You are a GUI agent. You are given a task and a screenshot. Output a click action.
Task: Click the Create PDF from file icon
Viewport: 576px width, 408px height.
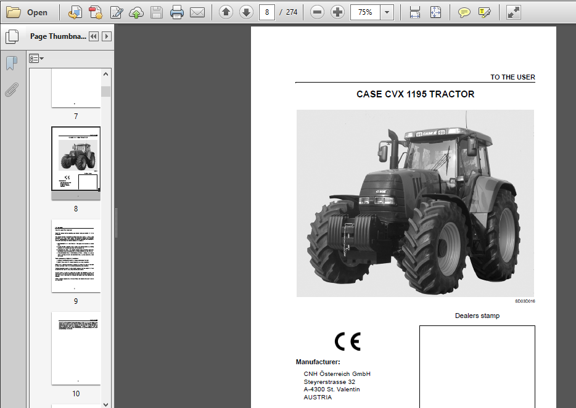[x=75, y=12]
